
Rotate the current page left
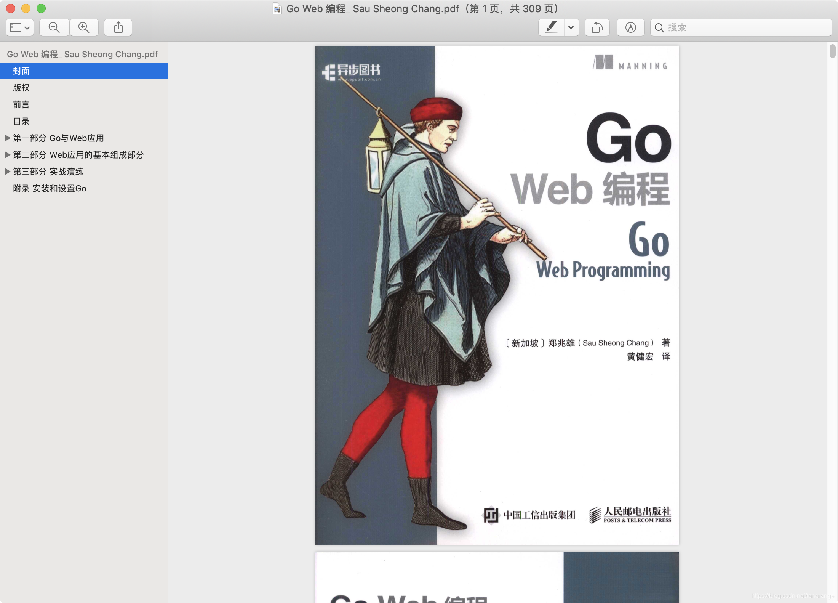click(597, 27)
